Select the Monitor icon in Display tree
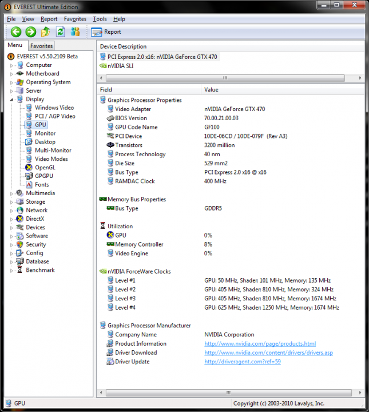This screenshot has width=369, height=412. 29,133
